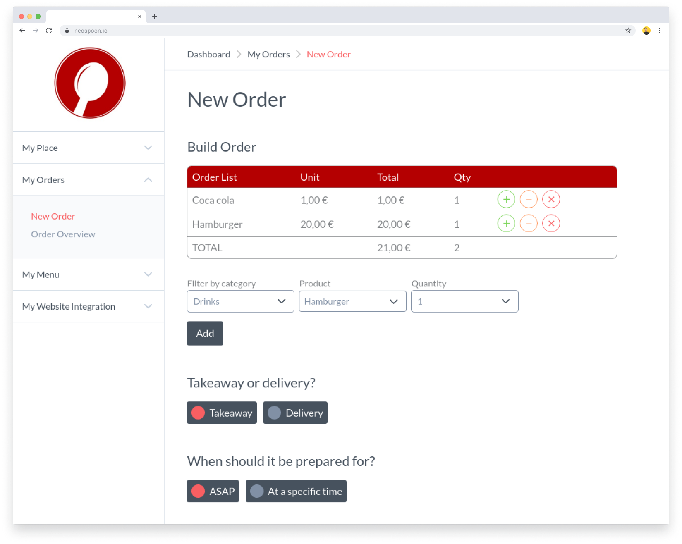Screen dimensions: 682x544
Task: Remove Hamburger using the red X icon
Action: coord(551,224)
